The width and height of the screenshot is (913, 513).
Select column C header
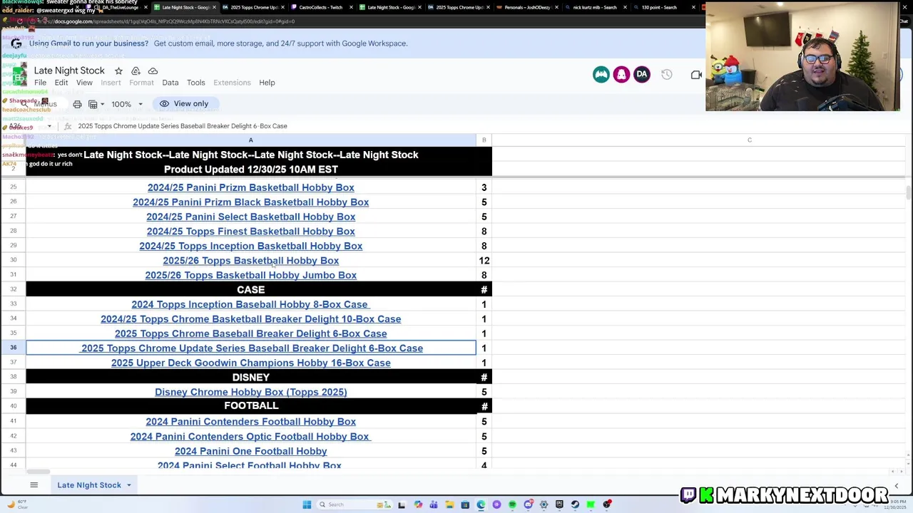[x=749, y=140]
